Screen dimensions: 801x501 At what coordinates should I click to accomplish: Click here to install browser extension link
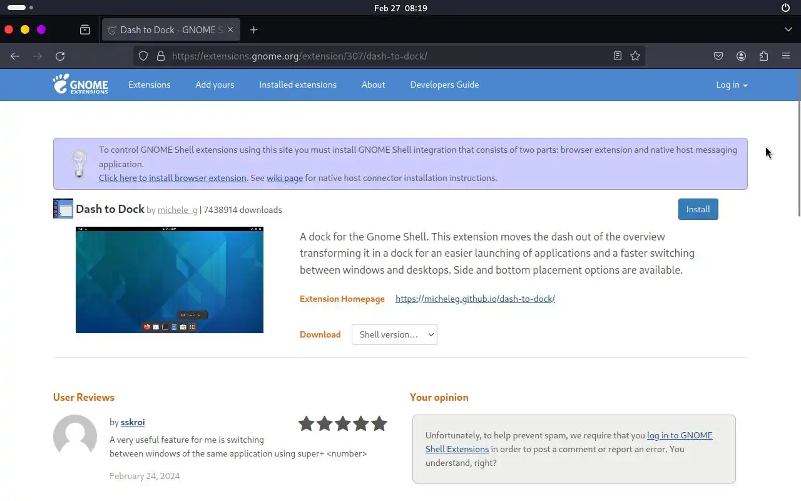(173, 178)
